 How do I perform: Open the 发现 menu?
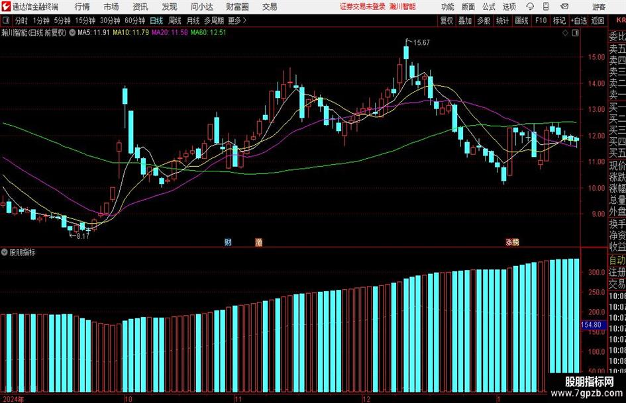[x=170, y=7]
